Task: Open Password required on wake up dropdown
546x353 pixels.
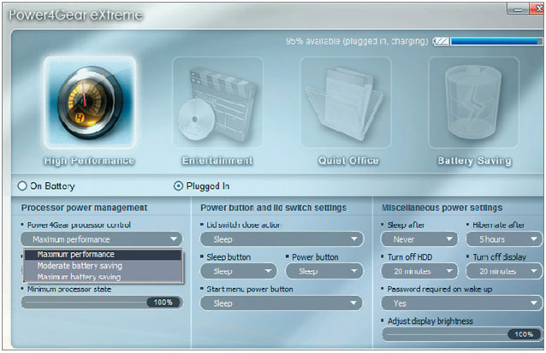Action: click(x=462, y=303)
